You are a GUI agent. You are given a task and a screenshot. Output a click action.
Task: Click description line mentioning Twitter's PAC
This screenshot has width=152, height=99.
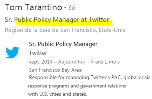tap(90, 78)
